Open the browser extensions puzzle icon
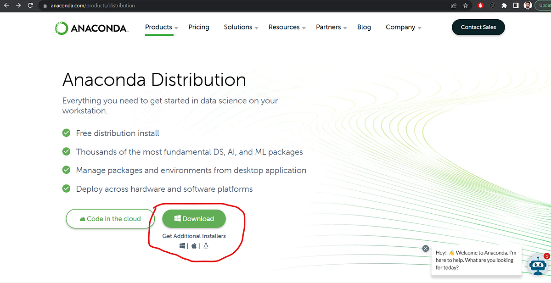Viewport: 551px width, 283px height. coord(504,6)
